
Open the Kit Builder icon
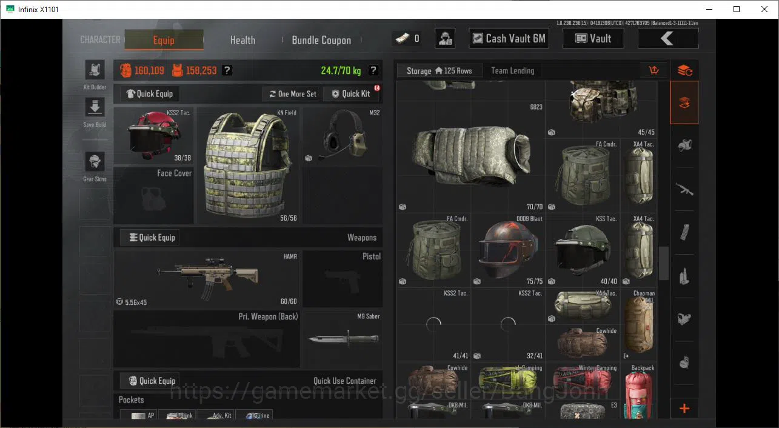click(x=95, y=70)
